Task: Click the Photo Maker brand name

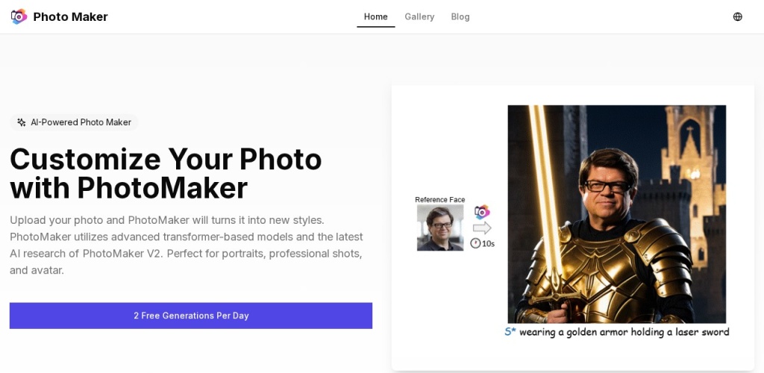Action: click(x=71, y=16)
